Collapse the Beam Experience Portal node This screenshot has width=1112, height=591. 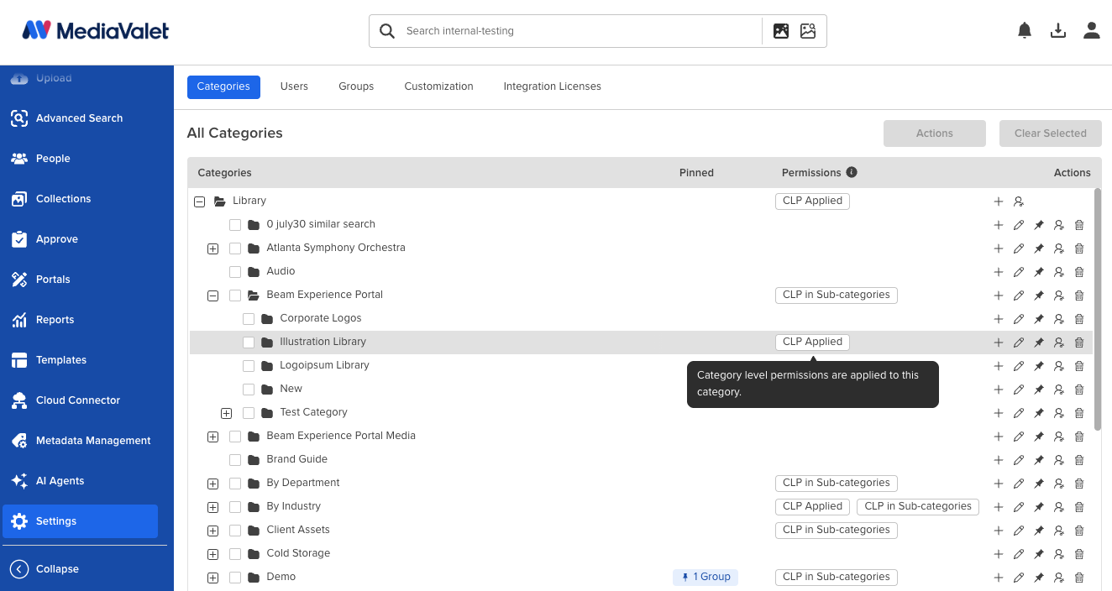pos(212,295)
